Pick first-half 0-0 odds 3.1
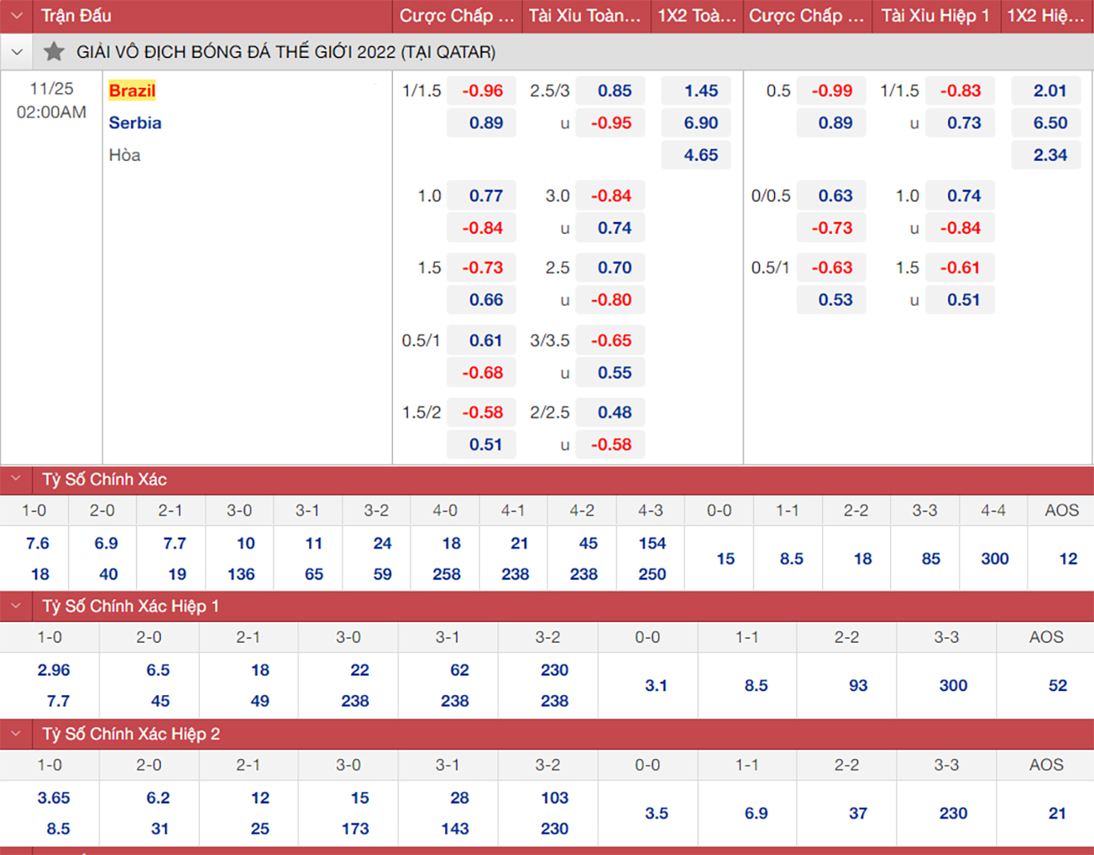 tap(656, 686)
